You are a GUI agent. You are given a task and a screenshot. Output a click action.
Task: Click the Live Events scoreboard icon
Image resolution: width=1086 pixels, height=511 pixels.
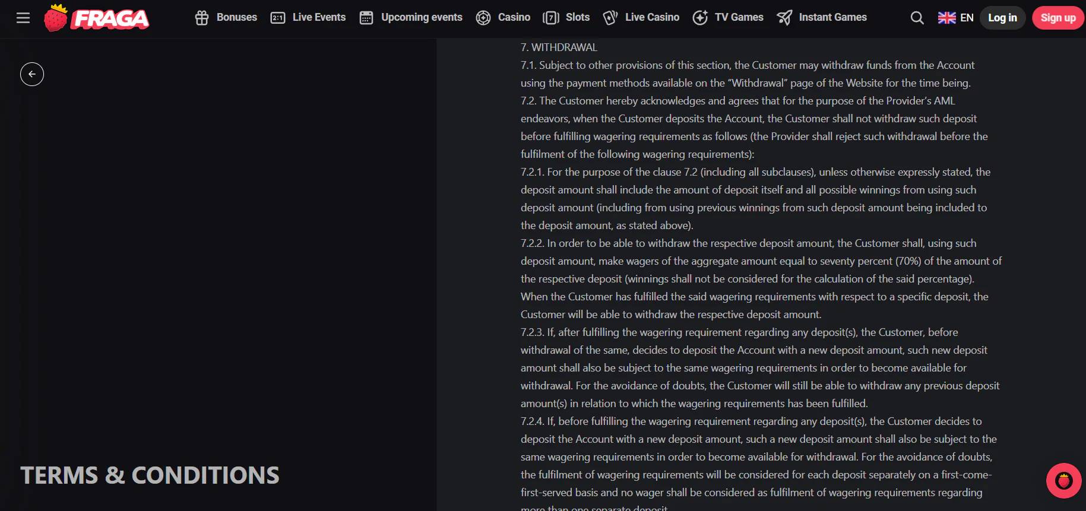(278, 18)
